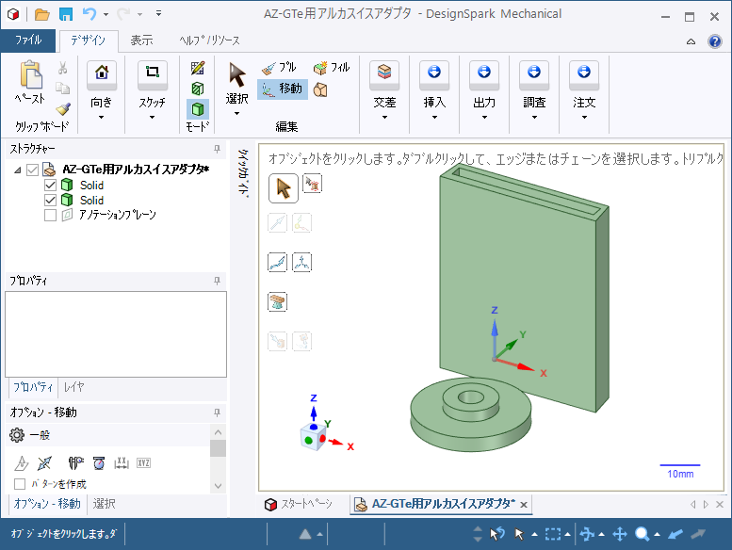Switch to the レイヤ tab

tap(73, 387)
